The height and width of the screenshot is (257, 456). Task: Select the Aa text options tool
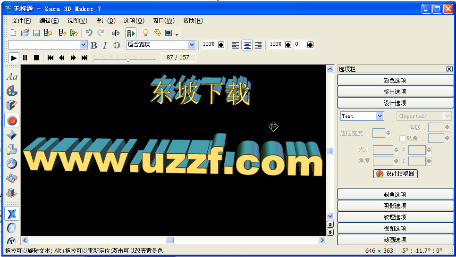(x=12, y=77)
